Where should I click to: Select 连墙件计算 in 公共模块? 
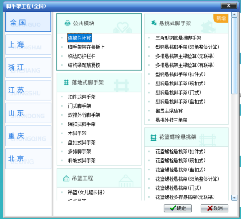tap(80, 38)
